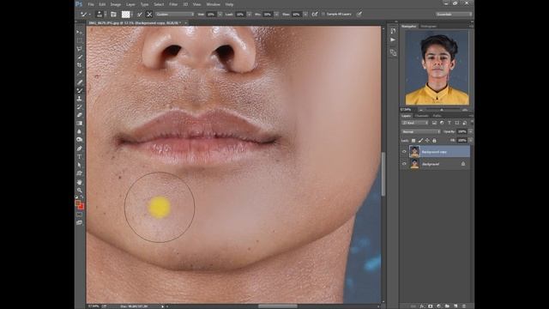This screenshot has height=309, width=549.
Task: Toggle lock position icon
Action: click(427, 141)
